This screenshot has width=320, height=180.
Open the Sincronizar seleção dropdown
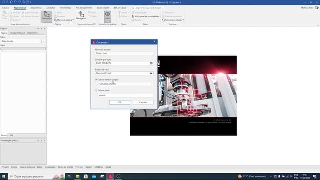173,20
